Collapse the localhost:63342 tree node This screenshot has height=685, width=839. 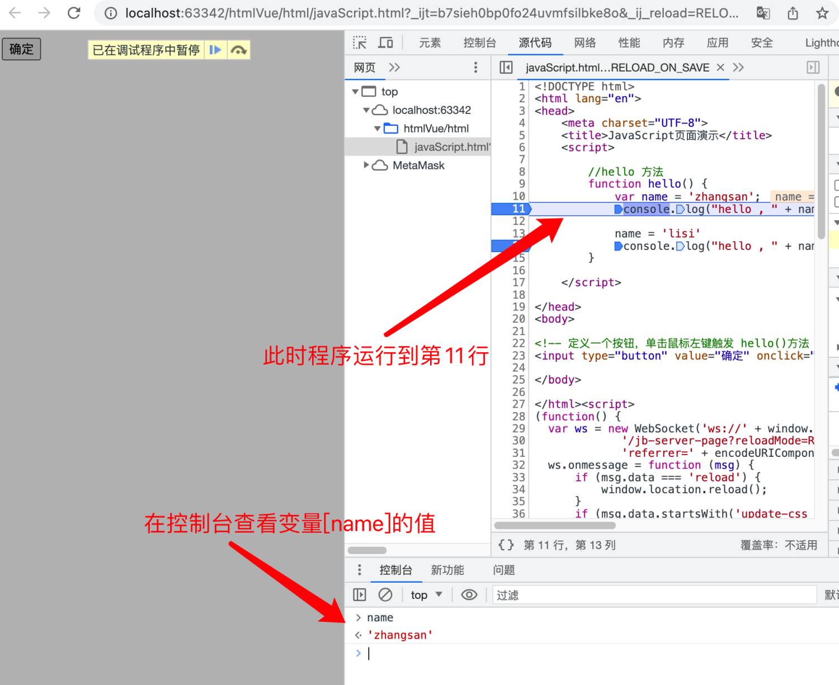(366, 110)
